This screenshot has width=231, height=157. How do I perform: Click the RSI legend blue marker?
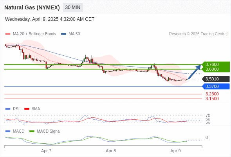point(8,109)
